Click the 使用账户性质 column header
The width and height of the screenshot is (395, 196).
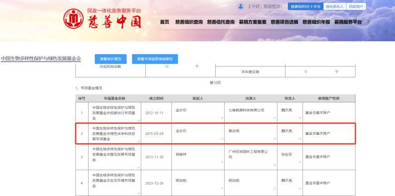[329, 99]
